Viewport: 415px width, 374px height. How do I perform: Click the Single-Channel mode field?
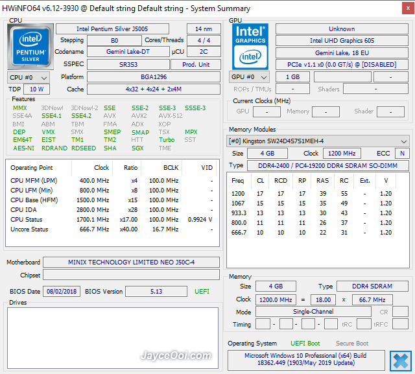tap(313, 312)
